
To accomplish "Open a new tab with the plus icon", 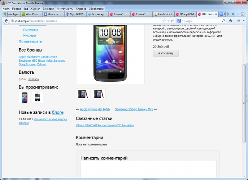I will 233,14.
